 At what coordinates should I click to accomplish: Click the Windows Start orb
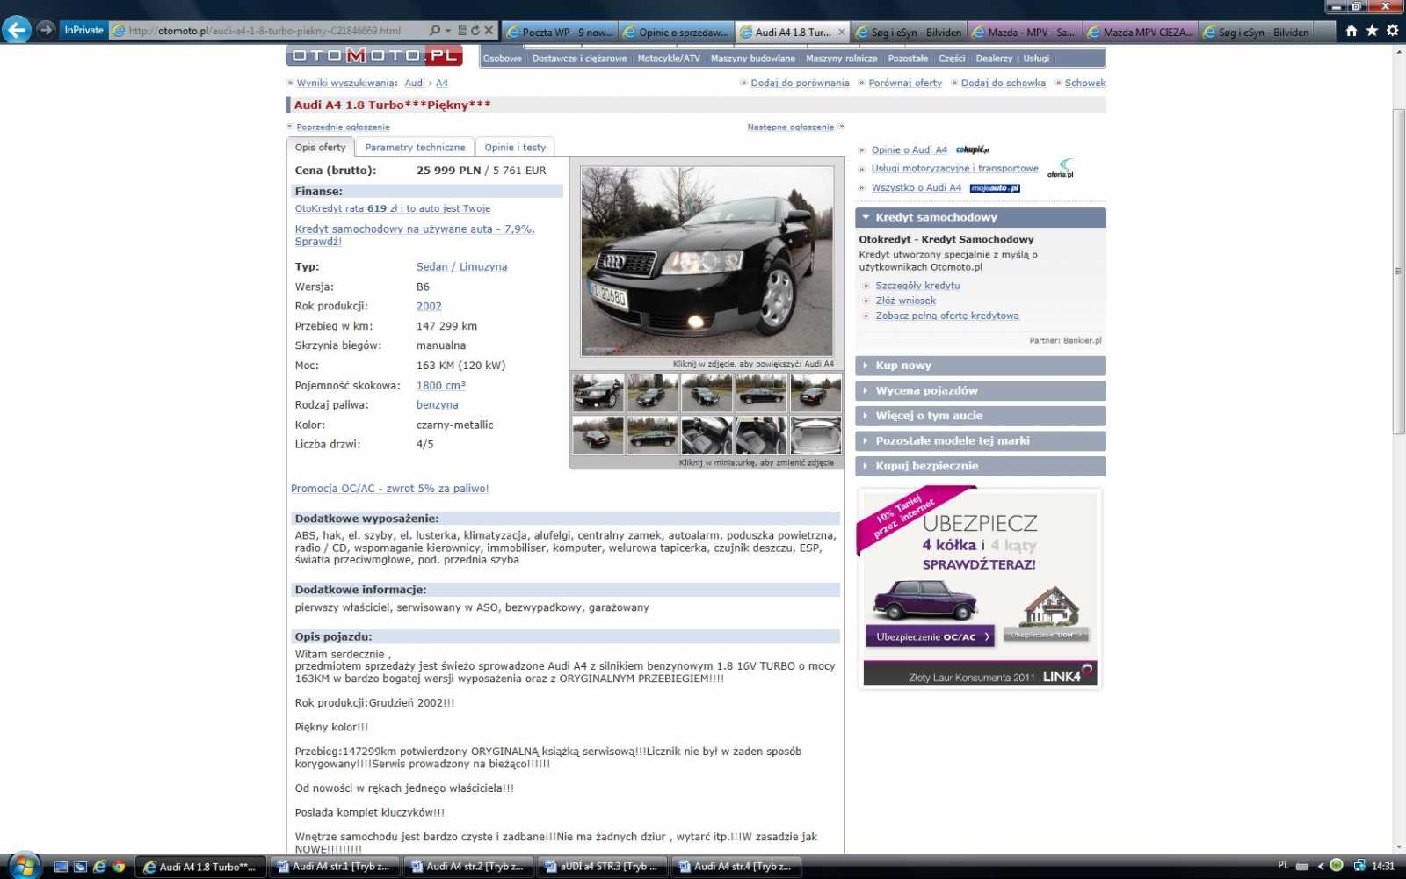pos(24,866)
